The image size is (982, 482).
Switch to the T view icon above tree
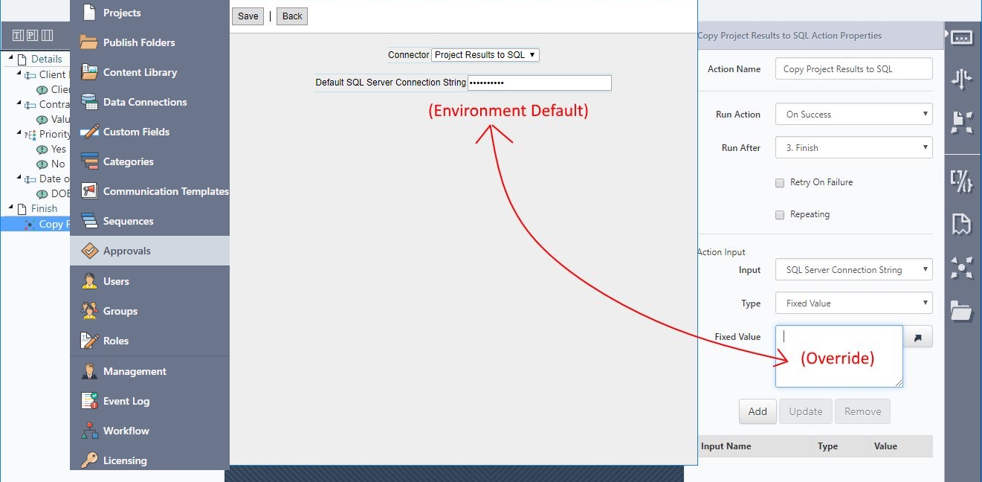[x=18, y=35]
